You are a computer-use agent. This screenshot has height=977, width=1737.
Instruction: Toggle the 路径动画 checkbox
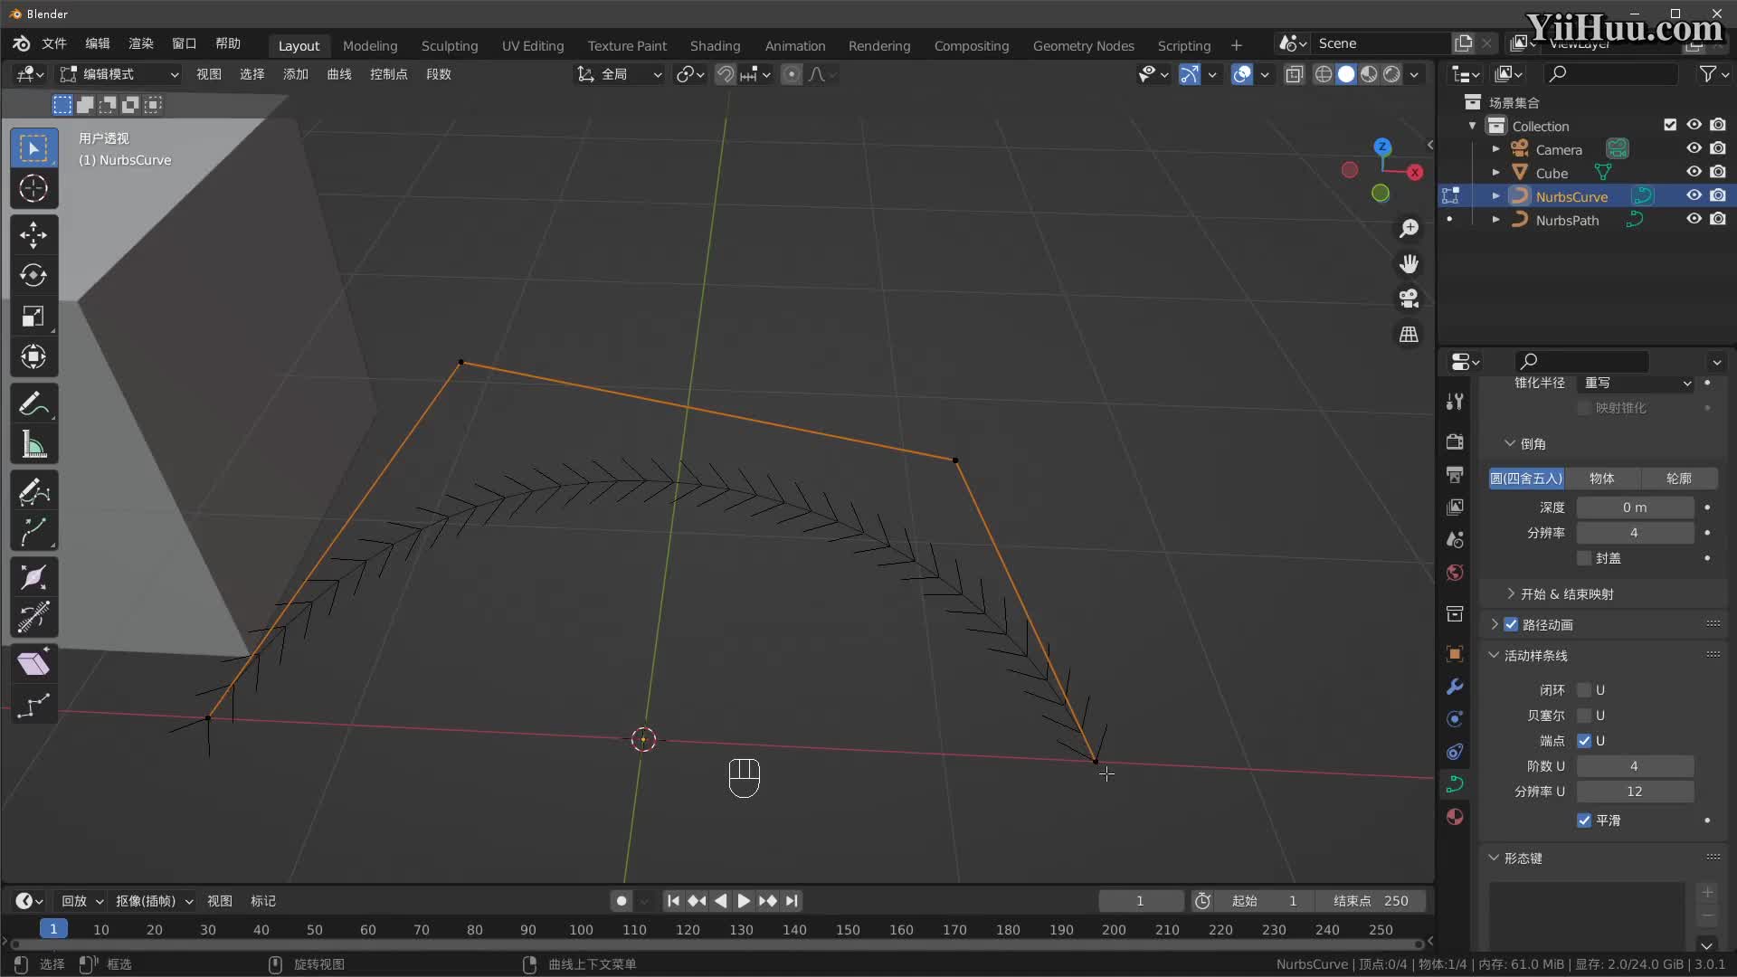(x=1511, y=625)
